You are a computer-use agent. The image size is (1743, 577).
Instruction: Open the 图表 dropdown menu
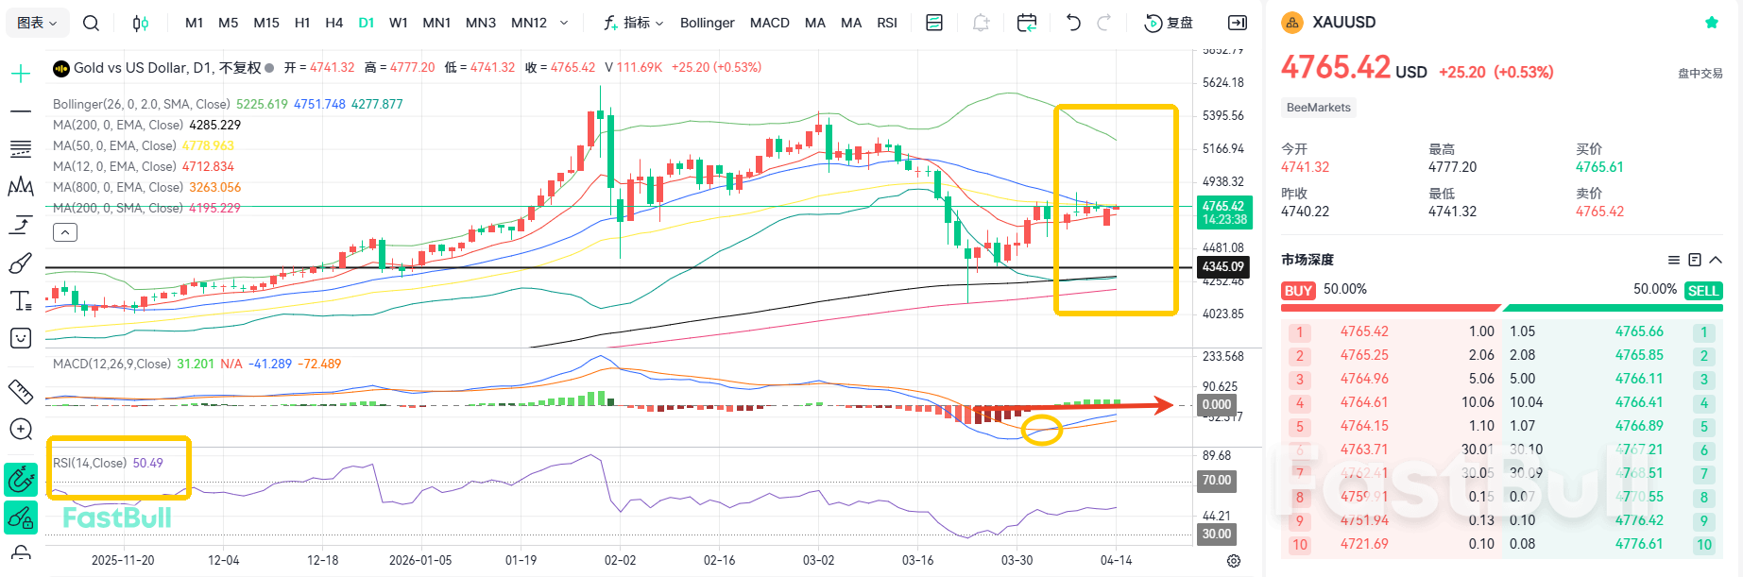(38, 23)
